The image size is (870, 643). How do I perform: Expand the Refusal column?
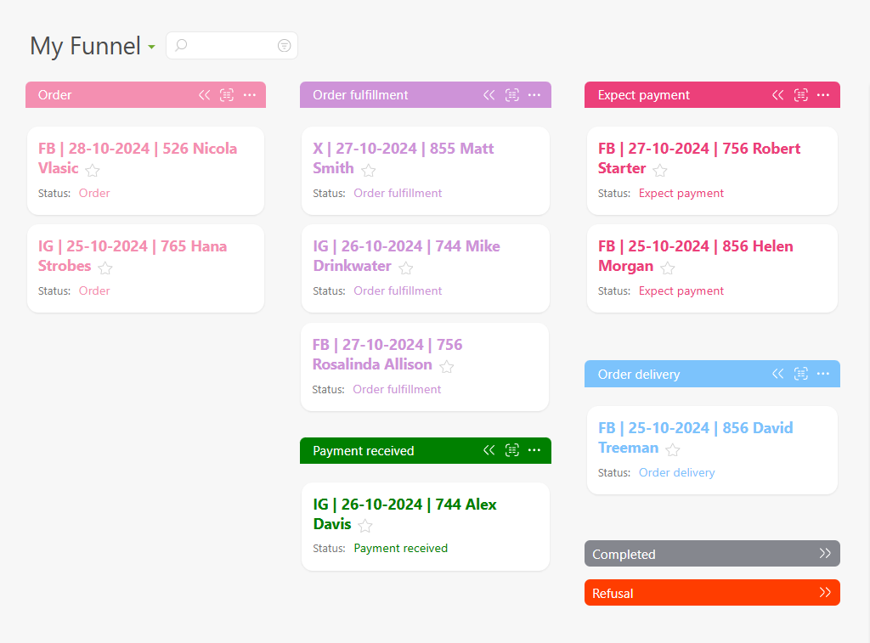point(825,592)
